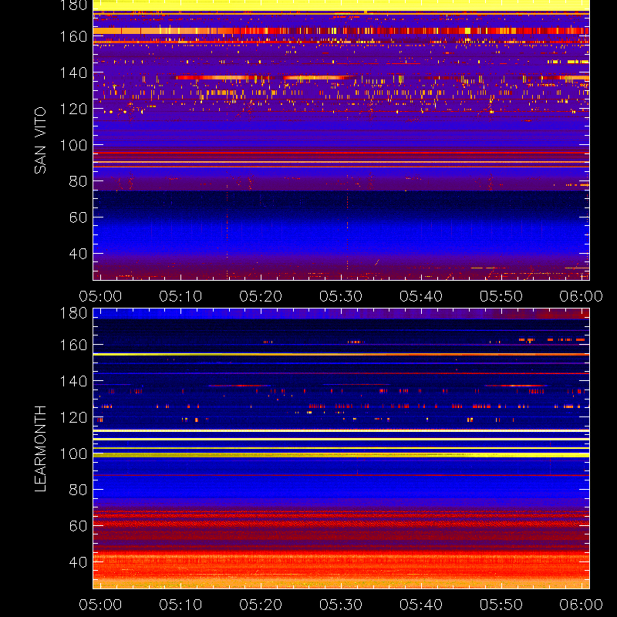The width and height of the screenshot is (617, 617).
Task: Select the 100 tick label on San Vito axis
Action: pos(73,145)
